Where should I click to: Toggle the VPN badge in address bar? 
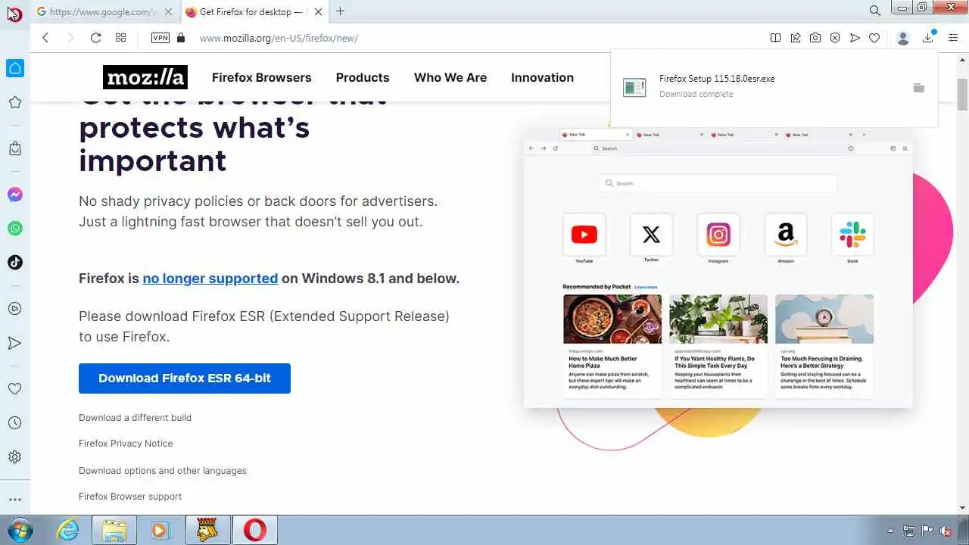(160, 38)
